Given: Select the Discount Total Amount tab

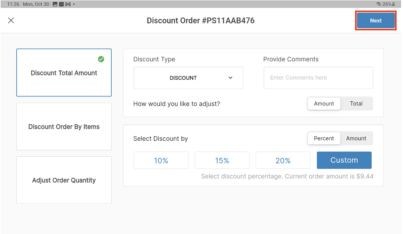Looking at the screenshot, I should [64, 73].
